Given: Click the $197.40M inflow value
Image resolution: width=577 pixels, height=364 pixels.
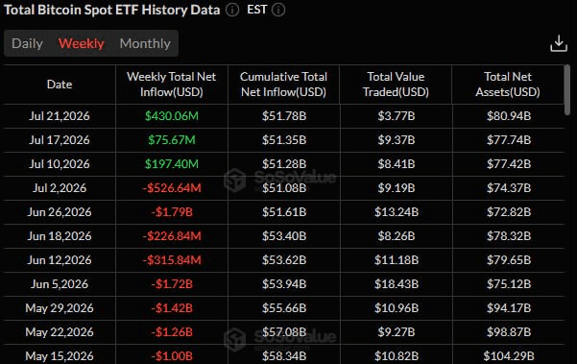Looking at the screenshot, I should 172,164.
